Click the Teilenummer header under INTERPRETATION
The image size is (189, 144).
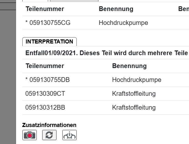(45, 66)
